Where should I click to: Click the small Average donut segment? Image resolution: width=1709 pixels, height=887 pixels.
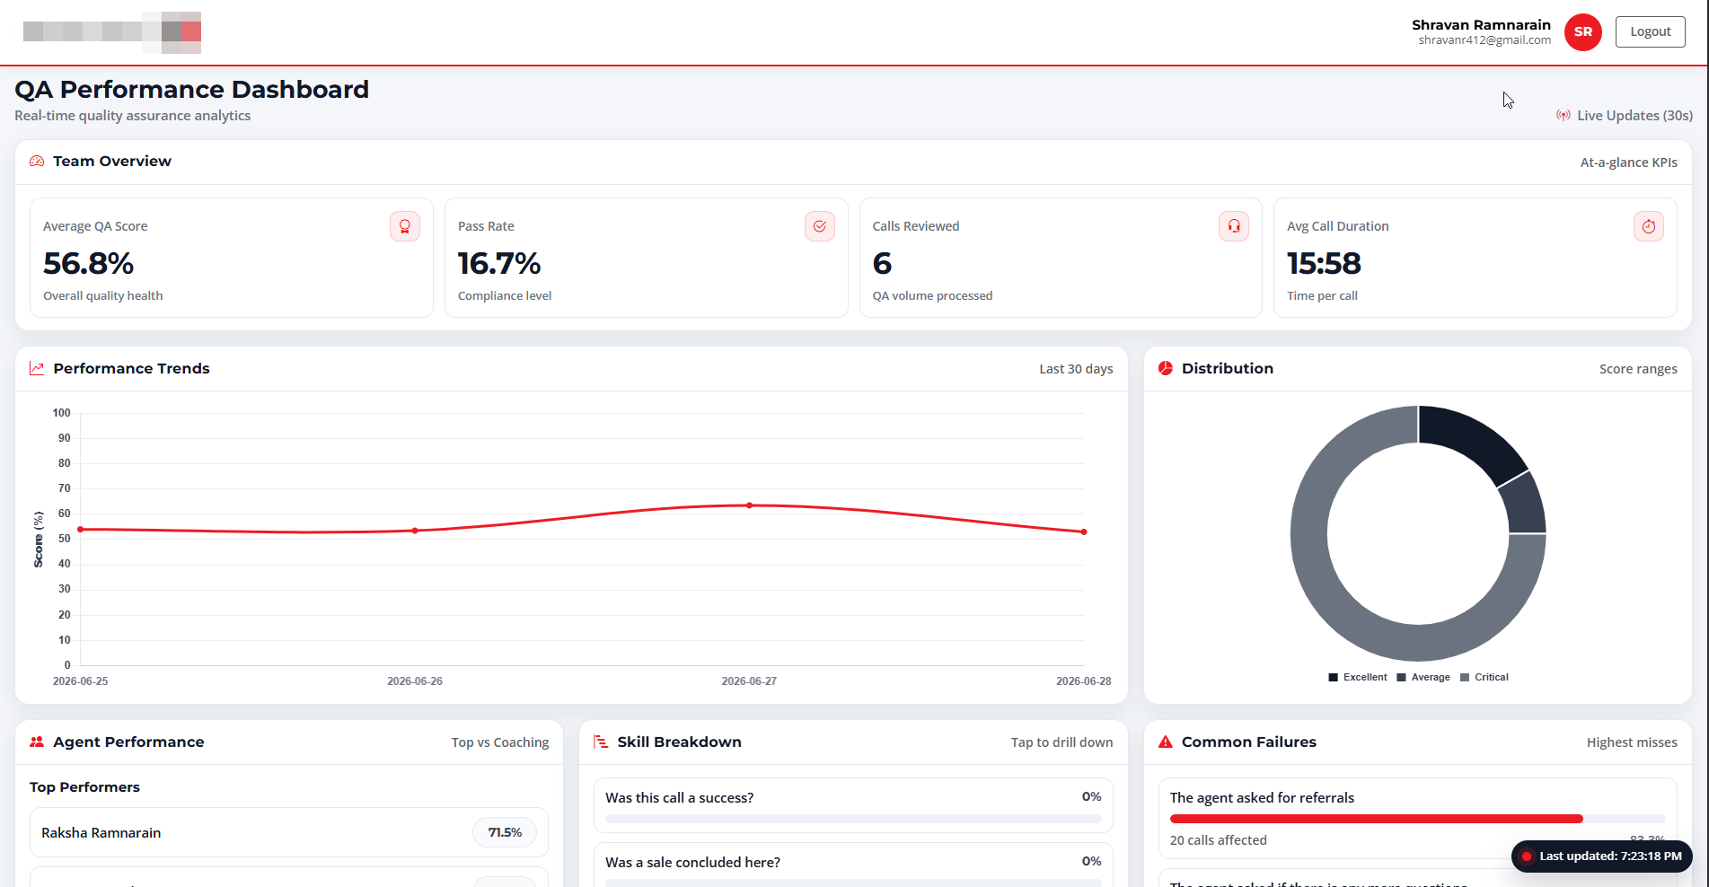tap(1523, 505)
